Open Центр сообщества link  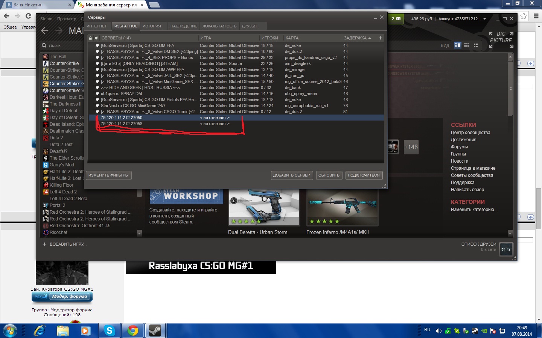pyautogui.click(x=470, y=133)
